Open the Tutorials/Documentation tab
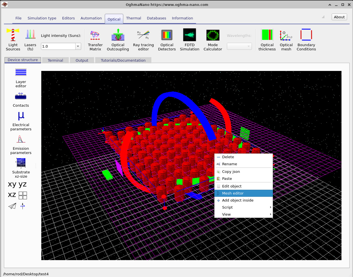This screenshot has width=353, height=277. 123,60
